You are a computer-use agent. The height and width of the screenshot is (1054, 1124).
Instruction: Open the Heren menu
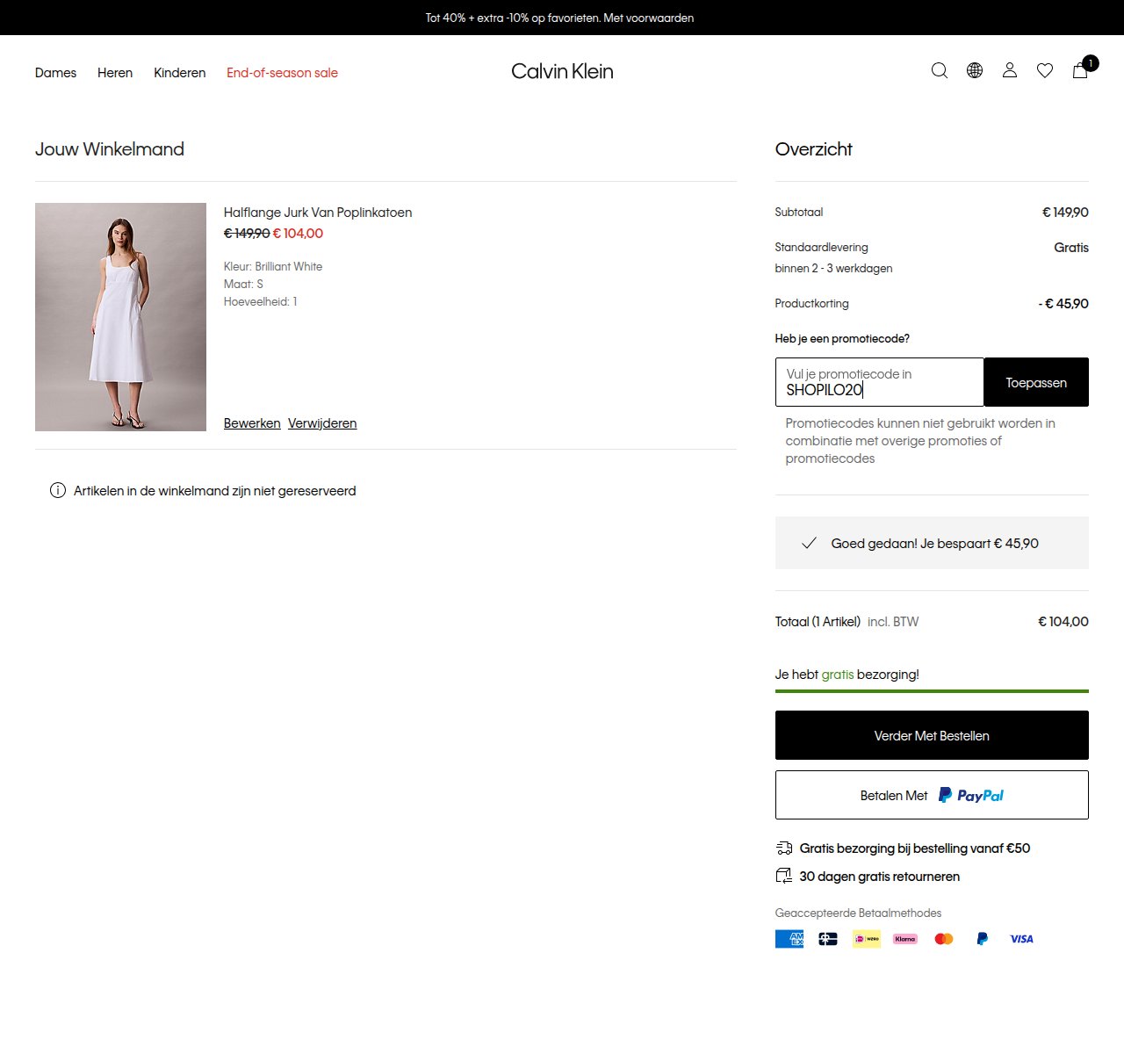coord(115,73)
